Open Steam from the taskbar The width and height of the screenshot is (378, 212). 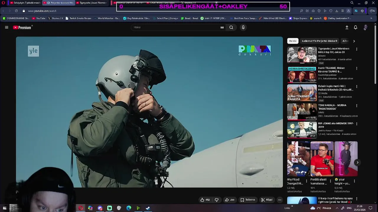click(x=148, y=208)
